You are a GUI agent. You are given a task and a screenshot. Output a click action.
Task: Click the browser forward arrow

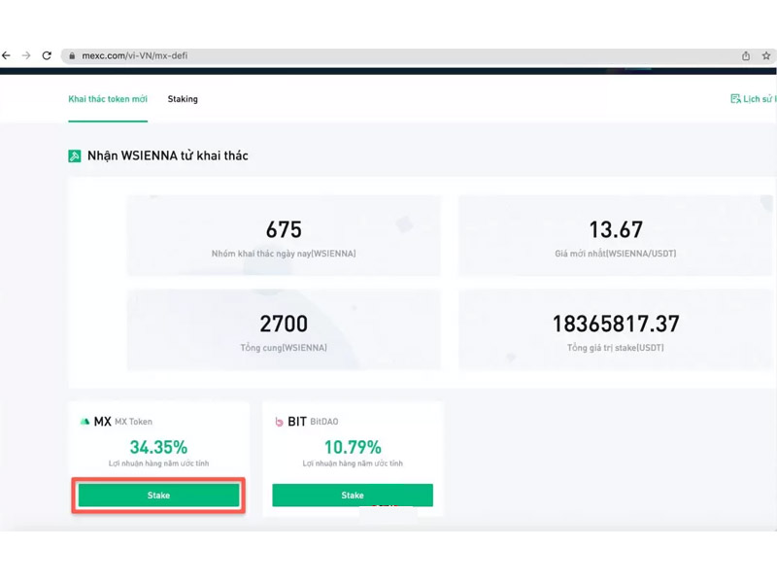(26, 55)
